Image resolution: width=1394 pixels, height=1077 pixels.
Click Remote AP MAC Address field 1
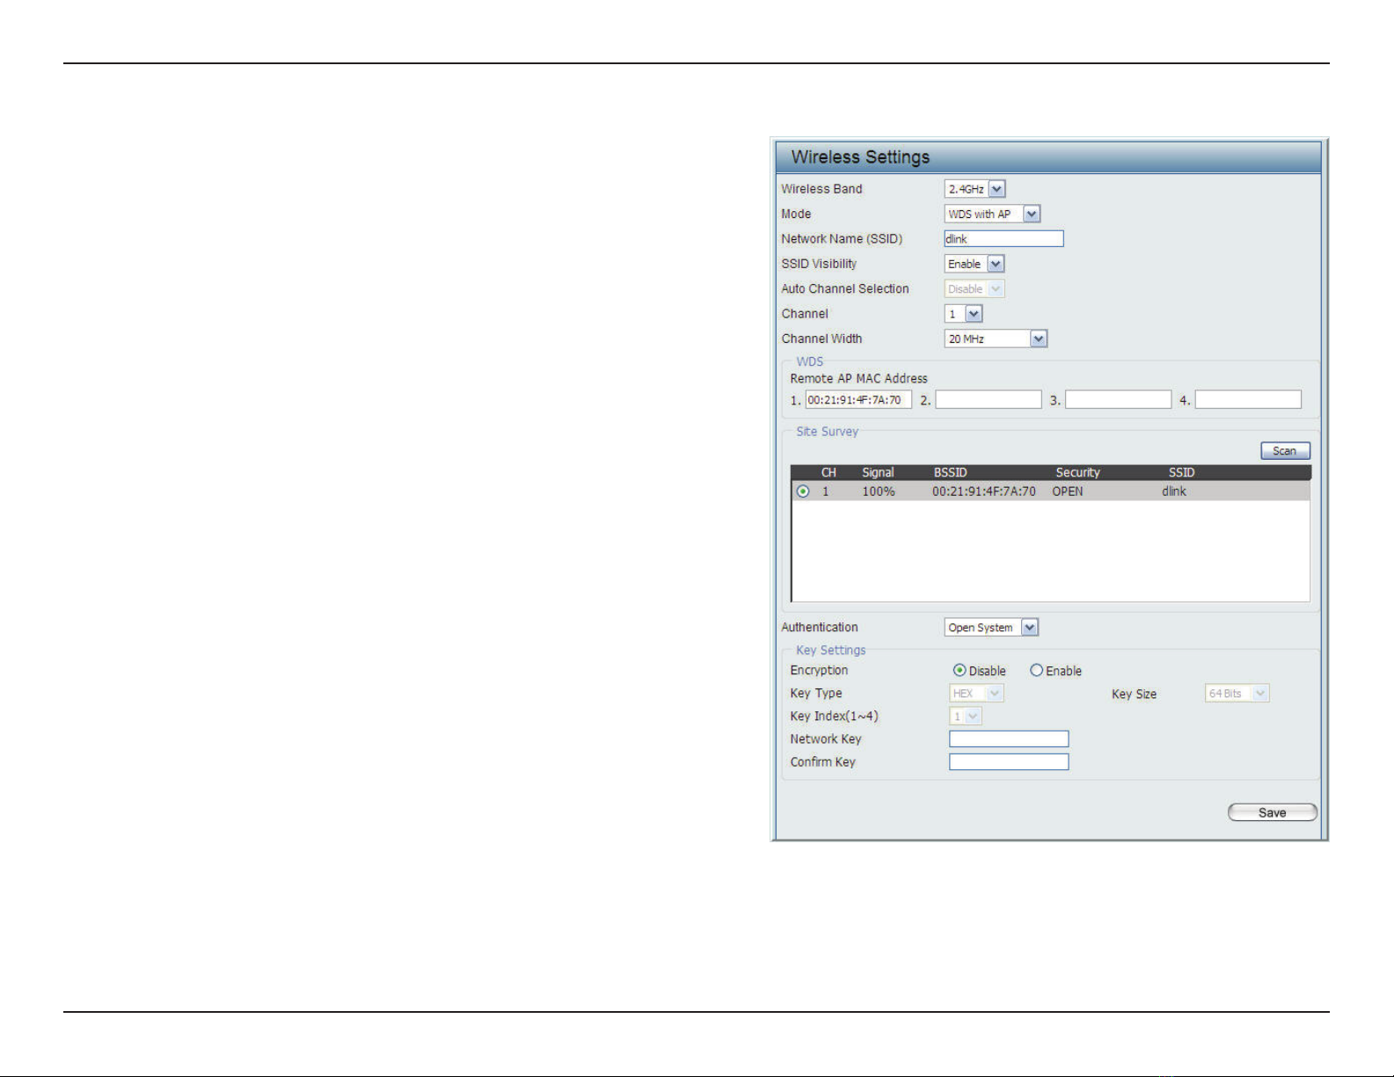coord(858,400)
